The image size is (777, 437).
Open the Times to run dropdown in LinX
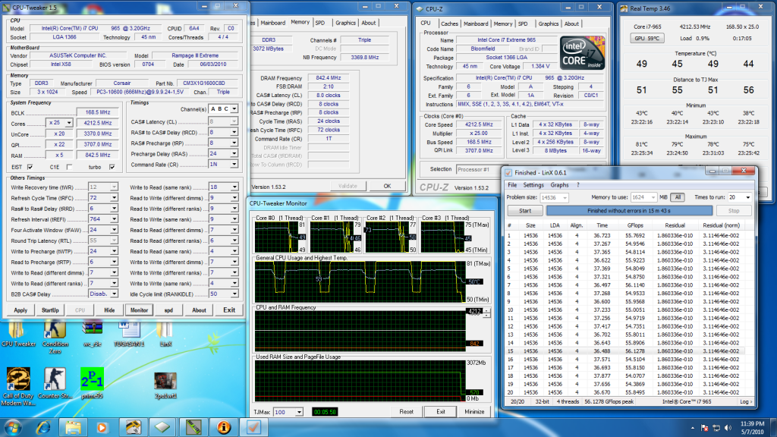pyautogui.click(x=747, y=197)
